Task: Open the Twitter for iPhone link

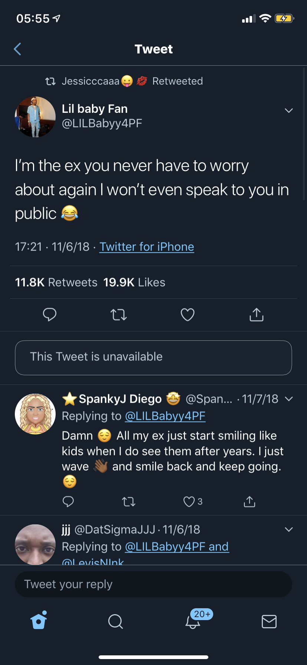Action: 147,247
